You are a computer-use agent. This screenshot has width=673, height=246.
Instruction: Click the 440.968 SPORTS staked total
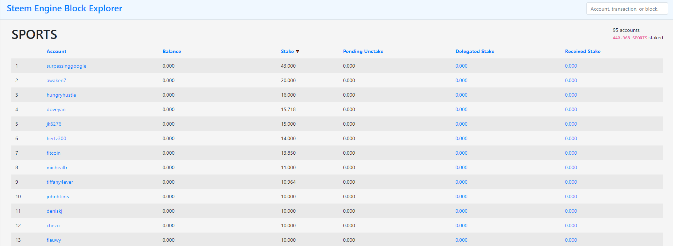point(638,38)
